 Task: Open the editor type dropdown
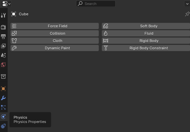tap(6, 4)
